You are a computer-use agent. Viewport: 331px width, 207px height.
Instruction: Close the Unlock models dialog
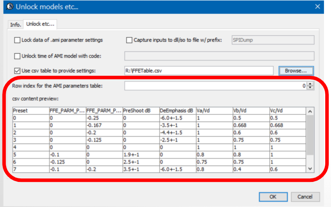[317, 7]
